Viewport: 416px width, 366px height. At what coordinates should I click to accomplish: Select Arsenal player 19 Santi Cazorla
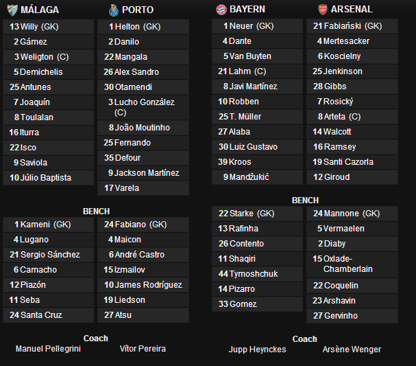point(352,162)
